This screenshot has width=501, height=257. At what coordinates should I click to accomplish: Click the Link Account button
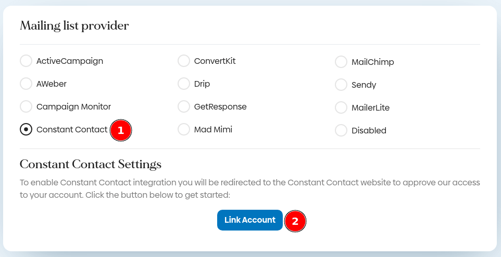pyautogui.click(x=250, y=220)
